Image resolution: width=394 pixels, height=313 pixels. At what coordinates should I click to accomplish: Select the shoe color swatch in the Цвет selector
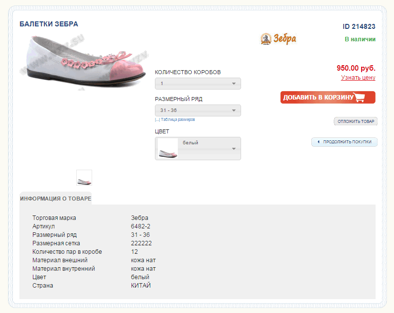168,148
